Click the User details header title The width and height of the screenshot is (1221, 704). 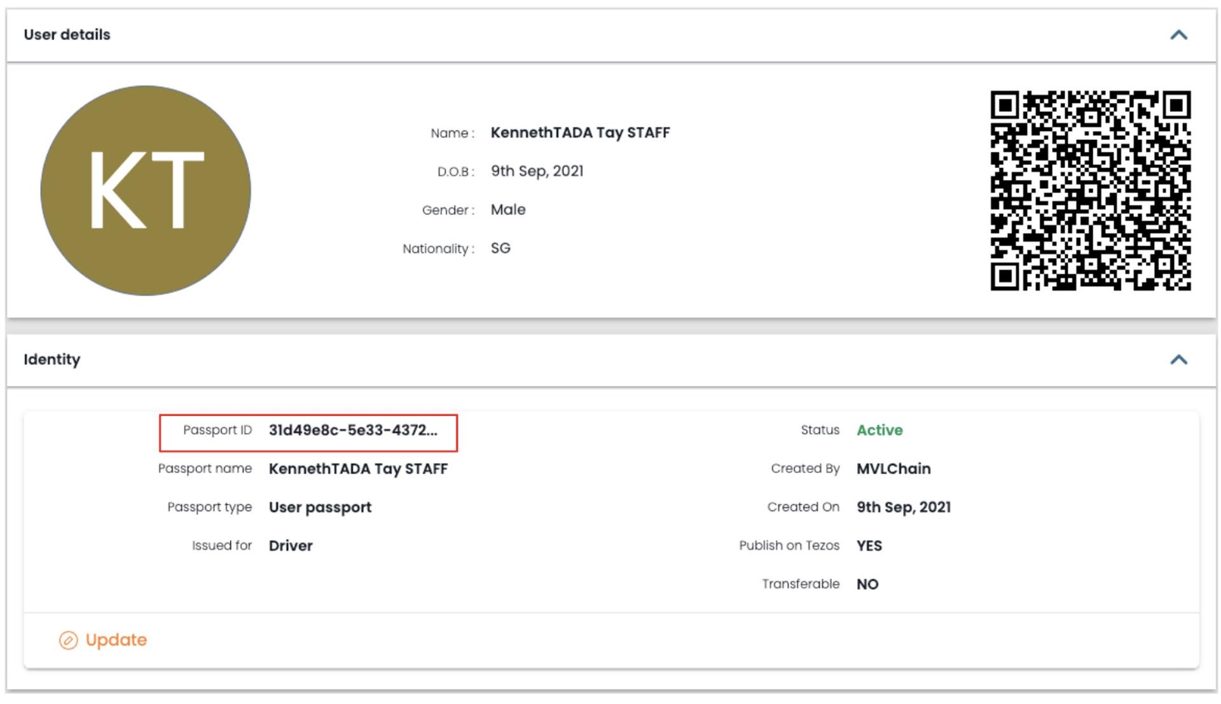[67, 35]
